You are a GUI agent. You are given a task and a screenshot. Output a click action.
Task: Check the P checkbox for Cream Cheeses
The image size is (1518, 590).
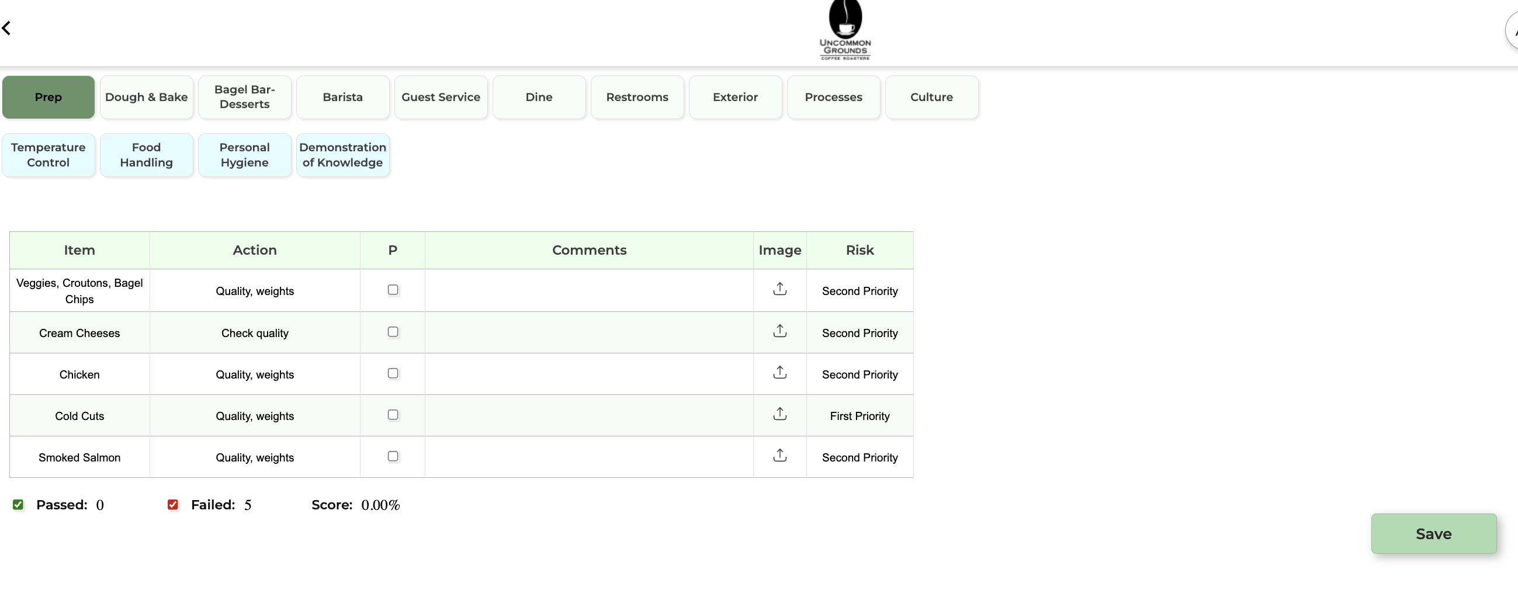point(393,331)
